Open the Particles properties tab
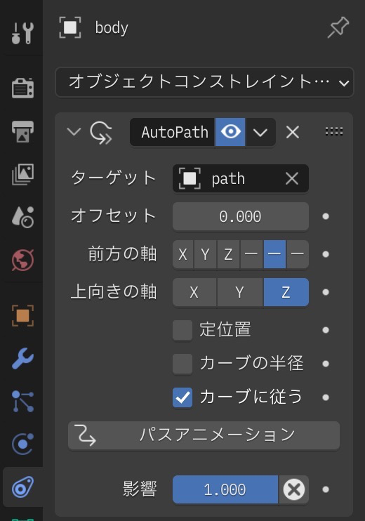 (22, 401)
